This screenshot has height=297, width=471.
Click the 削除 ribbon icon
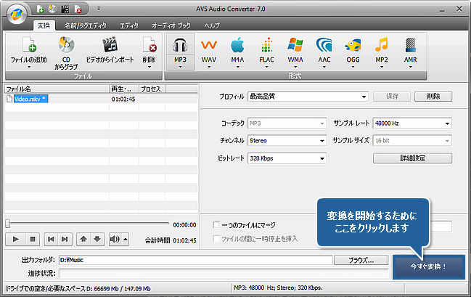point(150,45)
